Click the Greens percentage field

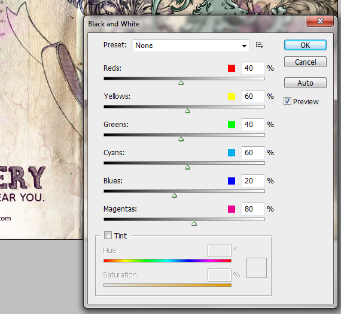[253, 125]
